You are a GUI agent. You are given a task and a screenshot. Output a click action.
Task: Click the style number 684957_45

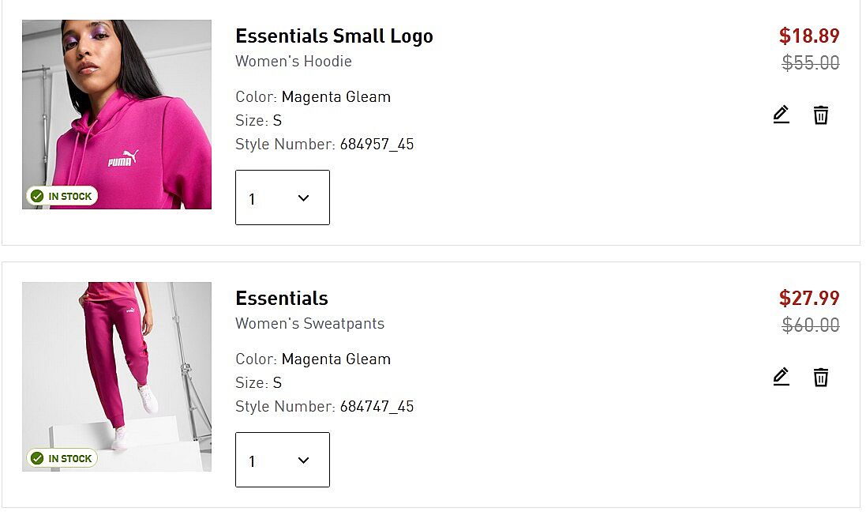pos(377,145)
